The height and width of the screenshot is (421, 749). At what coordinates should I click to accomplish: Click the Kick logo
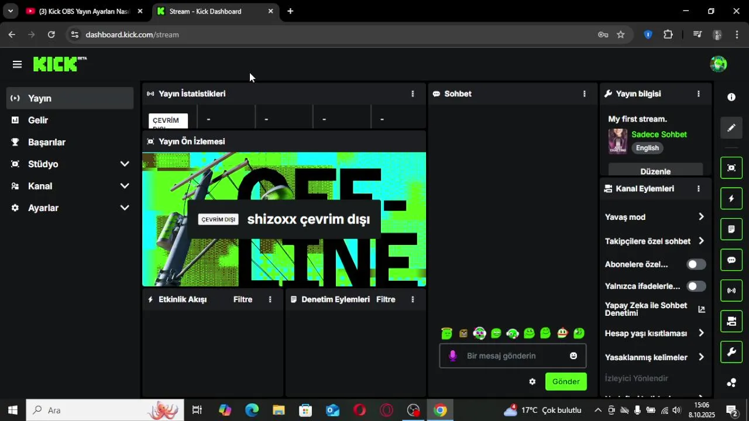coord(60,64)
